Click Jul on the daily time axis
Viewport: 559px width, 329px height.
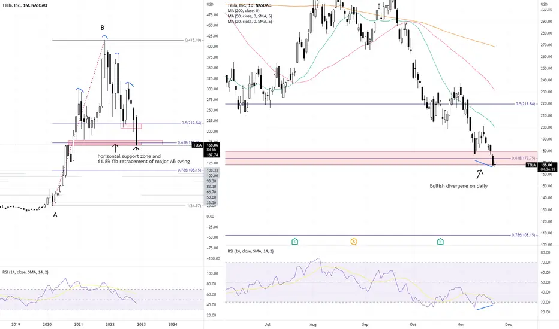click(268, 324)
